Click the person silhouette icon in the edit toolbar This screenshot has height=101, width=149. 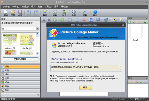[x=44, y=20]
